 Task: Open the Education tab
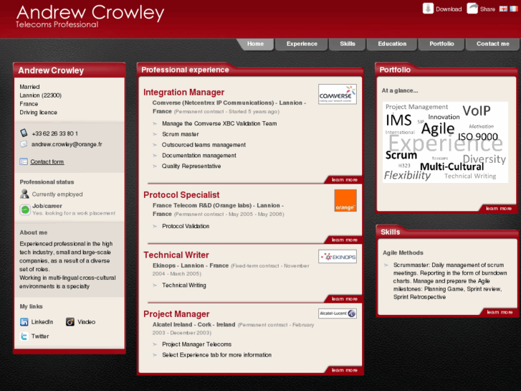tap(392, 44)
